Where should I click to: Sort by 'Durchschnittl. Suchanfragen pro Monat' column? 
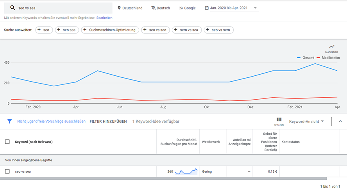click(x=179, y=142)
